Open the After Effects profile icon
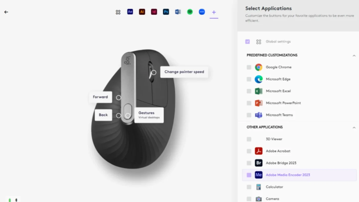The width and height of the screenshot is (359, 202). point(130,12)
